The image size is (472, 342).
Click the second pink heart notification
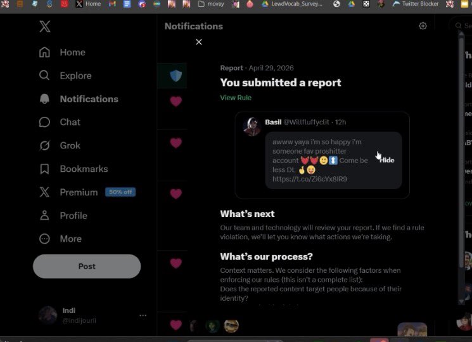coord(175,143)
